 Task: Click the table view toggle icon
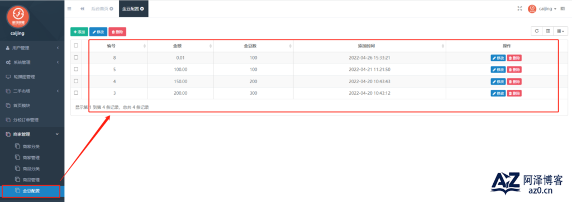pyautogui.click(x=548, y=31)
